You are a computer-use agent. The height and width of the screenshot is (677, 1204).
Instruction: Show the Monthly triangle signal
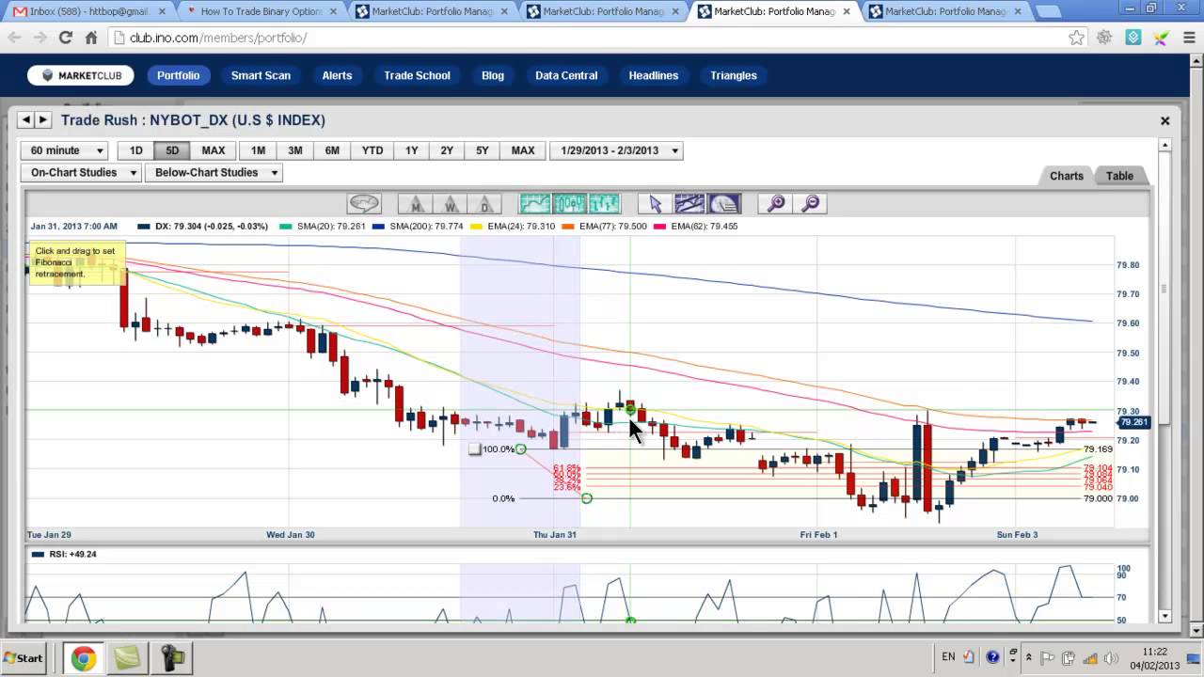click(416, 203)
